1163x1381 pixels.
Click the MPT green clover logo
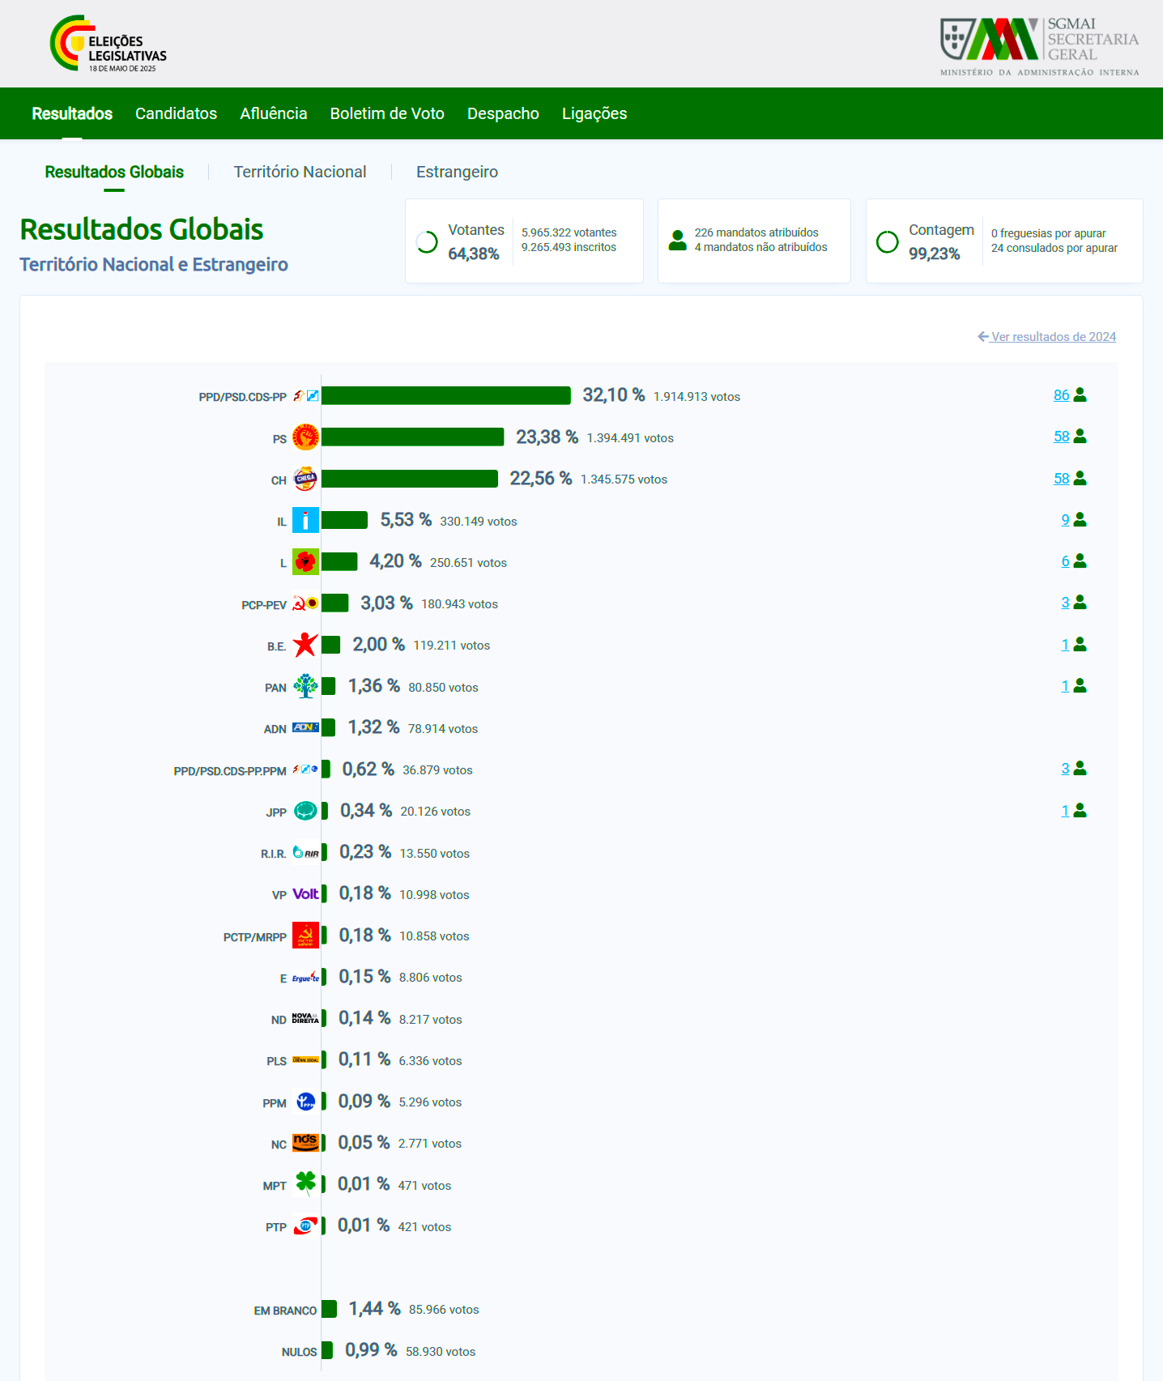[x=305, y=1184]
